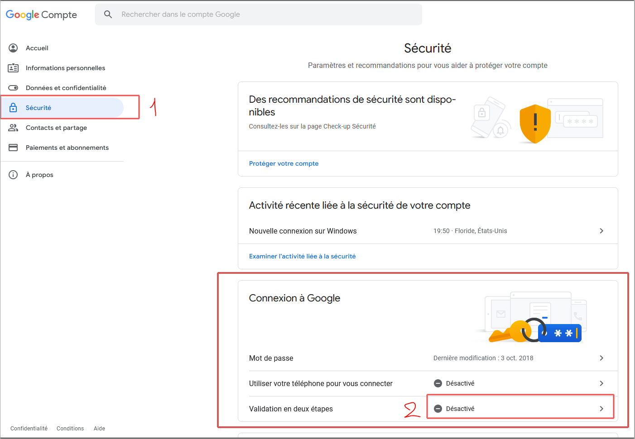Viewport: 635px width, 439px height.
Task: Expand the Nouvelle connexion sur Windows chevron
Action: pyautogui.click(x=601, y=231)
